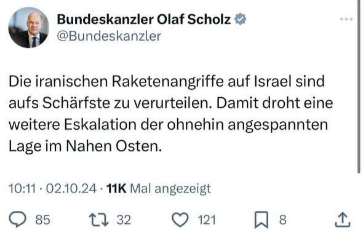The height and width of the screenshot is (243, 363).
Task: Click the 121 likes count
Action: pyautogui.click(x=207, y=220)
